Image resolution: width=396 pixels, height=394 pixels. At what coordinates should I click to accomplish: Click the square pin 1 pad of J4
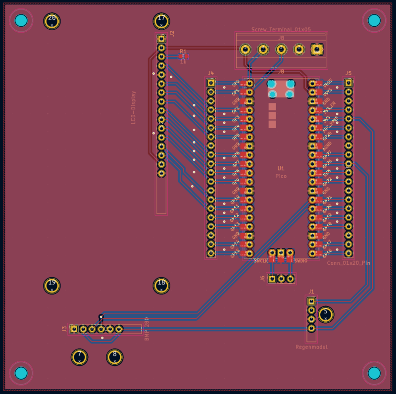coord(211,83)
